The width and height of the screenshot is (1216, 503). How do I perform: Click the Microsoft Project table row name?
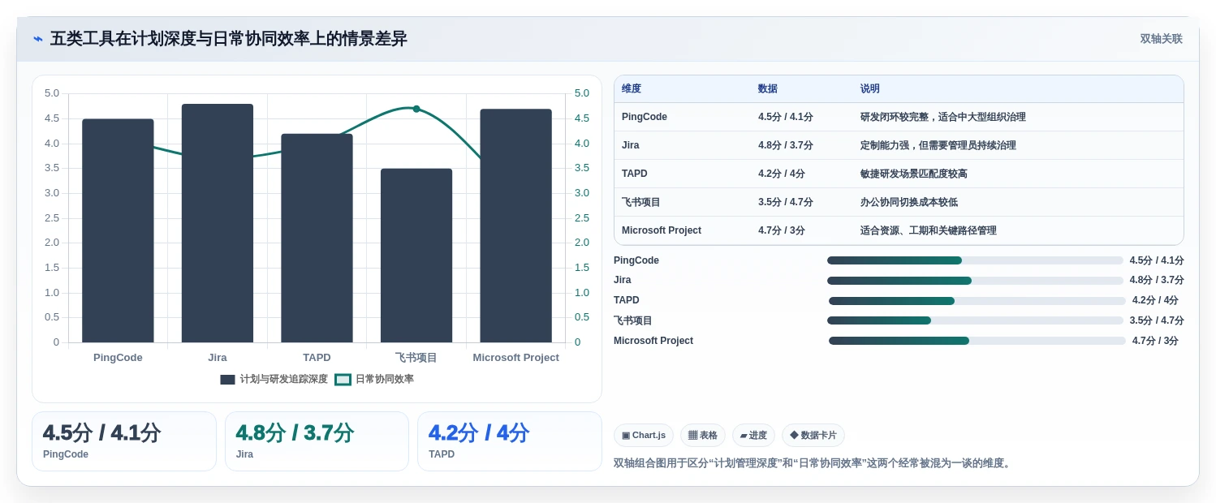click(x=662, y=230)
